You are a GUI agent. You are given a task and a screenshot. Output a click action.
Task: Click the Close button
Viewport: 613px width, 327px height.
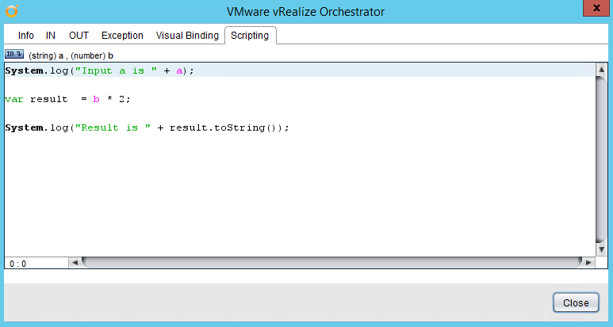tap(576, 302)
